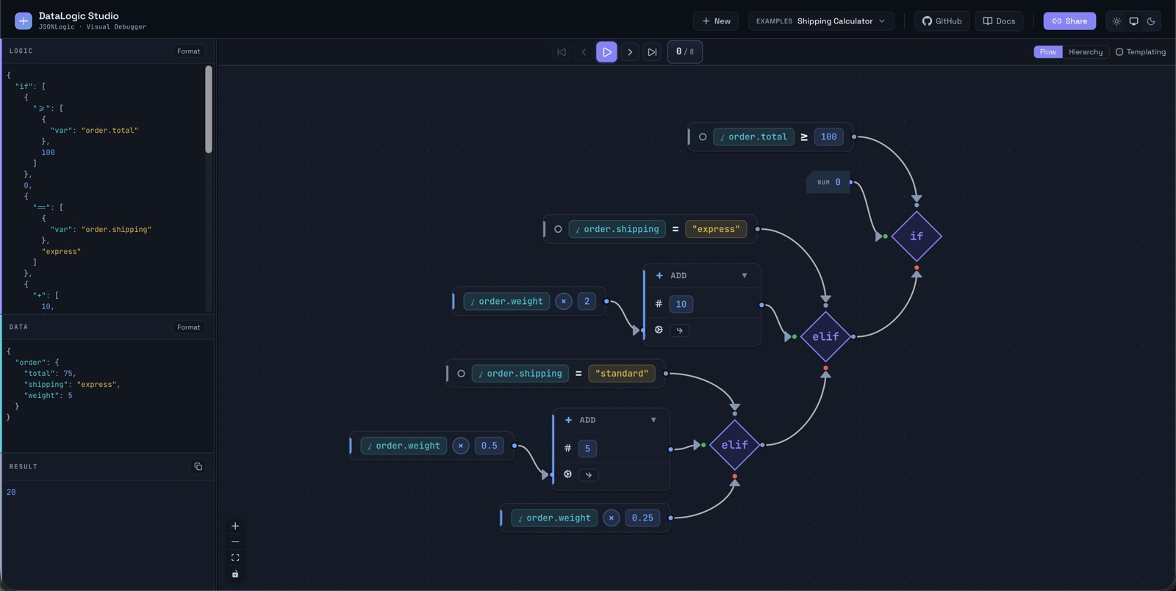Play the debugger execution
The image size is (1176, 591).
point(606,52)
